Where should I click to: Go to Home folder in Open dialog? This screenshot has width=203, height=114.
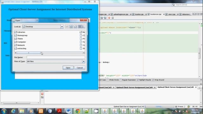(x=71, y=27)
